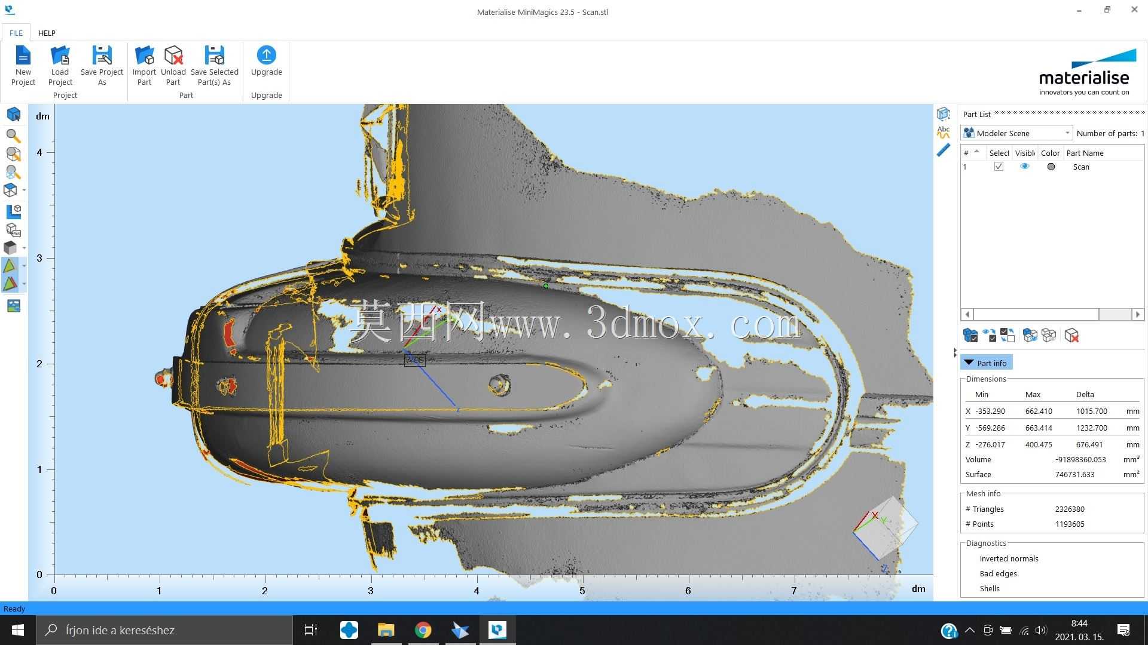
Task: Open the Modeler Scene dropdown
Action: pos(1016,133)
